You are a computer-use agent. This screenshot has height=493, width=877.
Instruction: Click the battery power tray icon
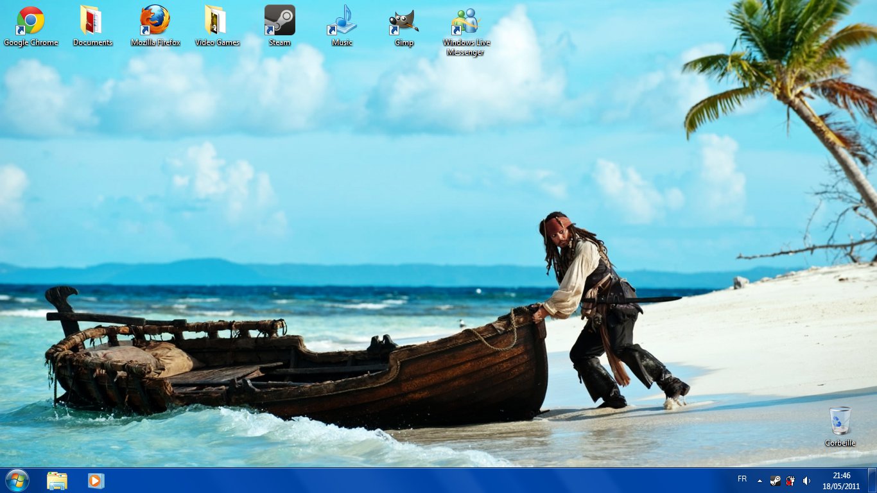tap(790, 481)
